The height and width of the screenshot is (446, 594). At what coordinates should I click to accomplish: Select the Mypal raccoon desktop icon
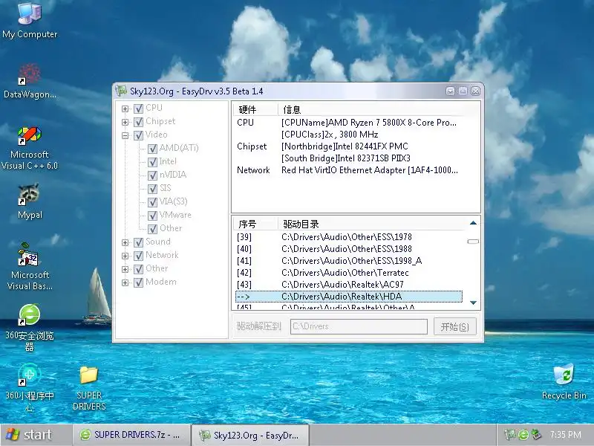point(30,201)
